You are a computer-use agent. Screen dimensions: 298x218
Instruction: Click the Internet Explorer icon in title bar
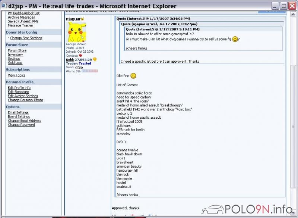4,6
